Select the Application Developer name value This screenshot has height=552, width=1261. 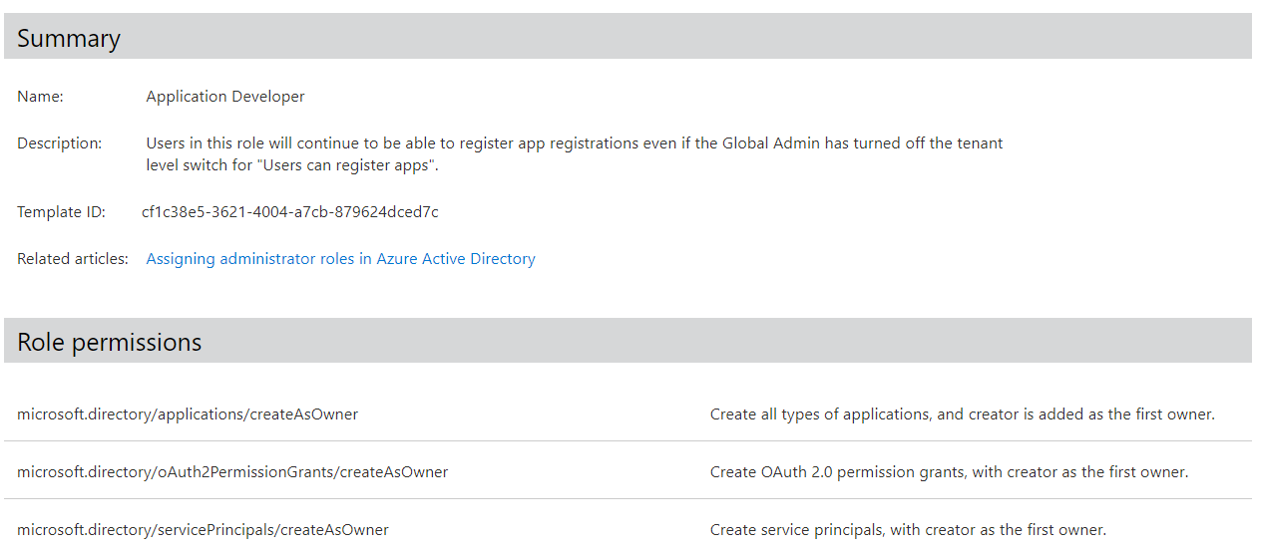tap(225, 97)
